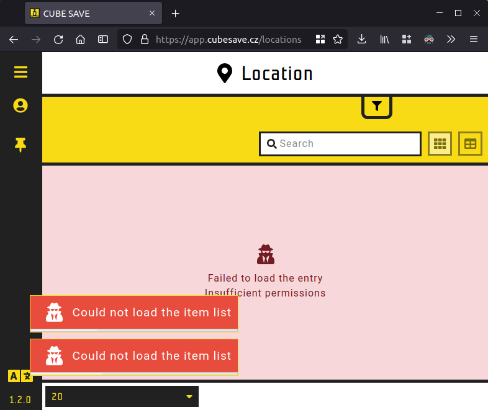Click the pin icon in sidebar

20,145
